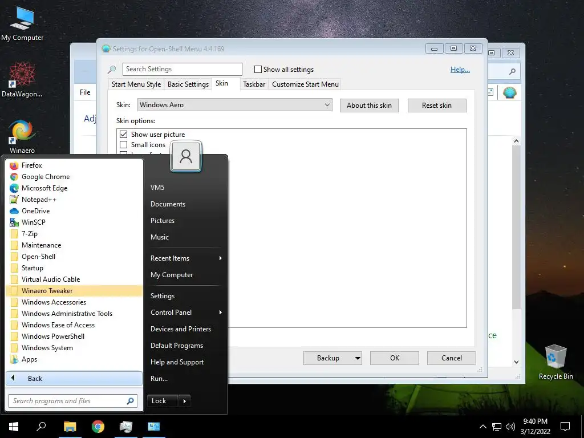The width and height of the screenshot is (584, 438).
Task: Open Windows Ease of Access folder
Action: [75, 325]
